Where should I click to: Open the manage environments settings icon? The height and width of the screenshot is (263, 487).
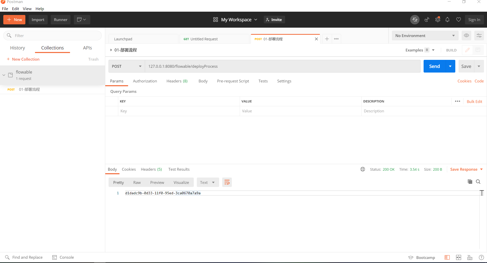pyautogui.click(x=479, y=36)
